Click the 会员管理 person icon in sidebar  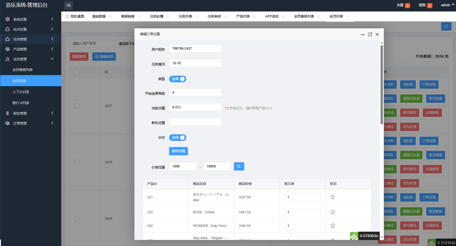(8, 59)
